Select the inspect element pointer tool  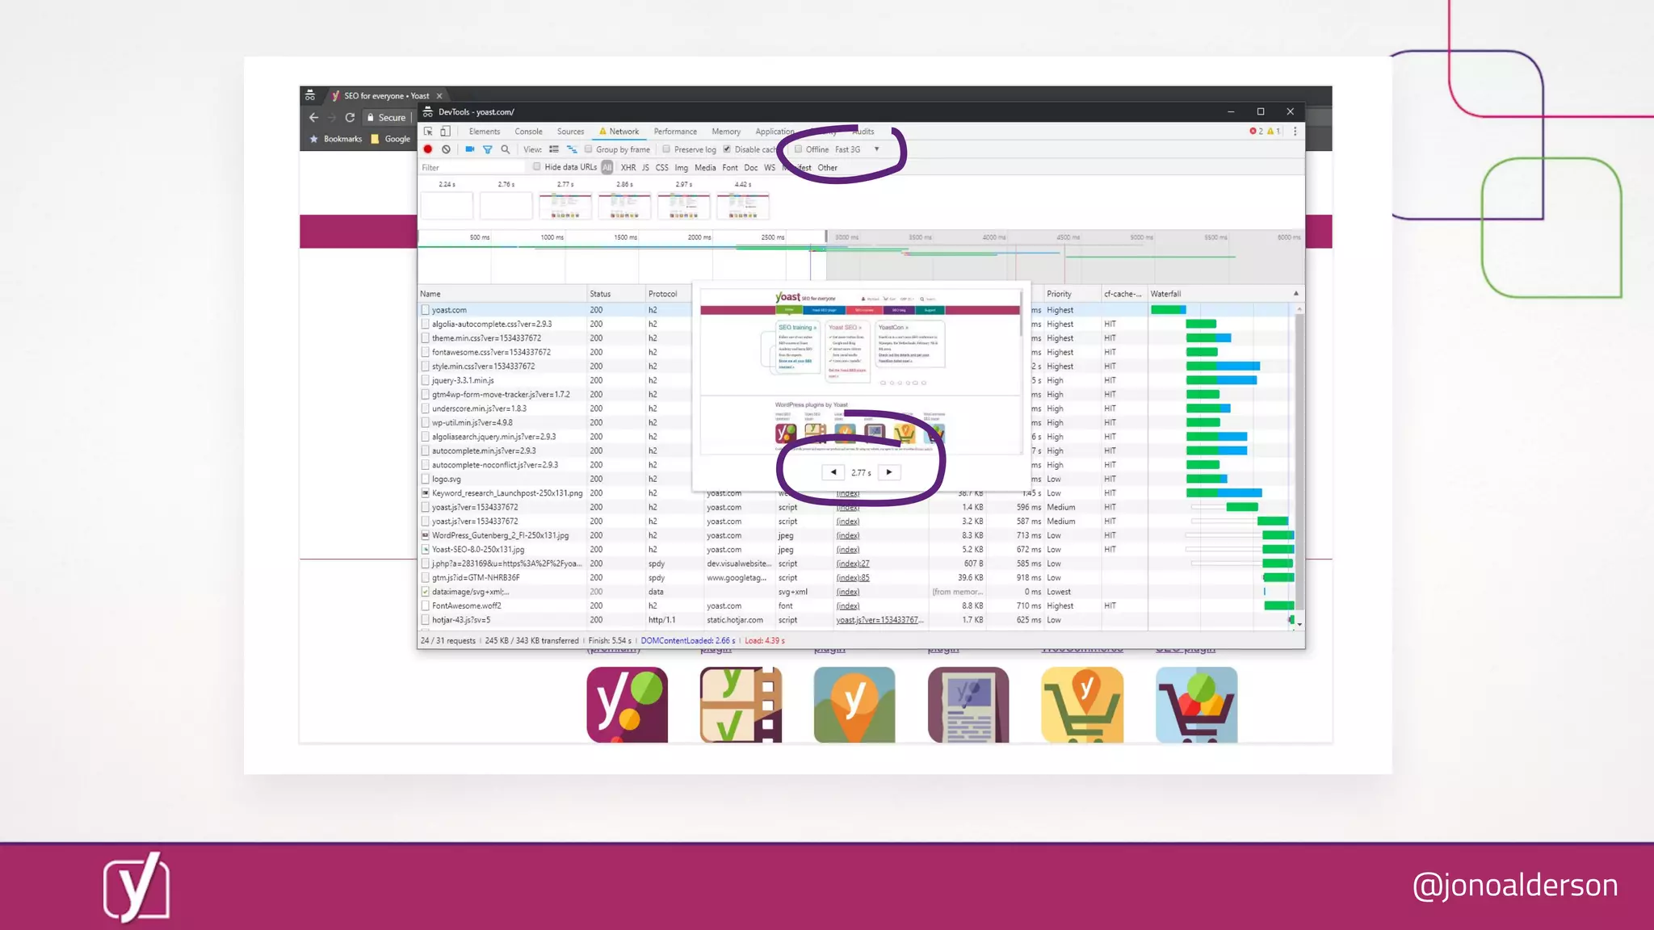[x=428, y=131]
